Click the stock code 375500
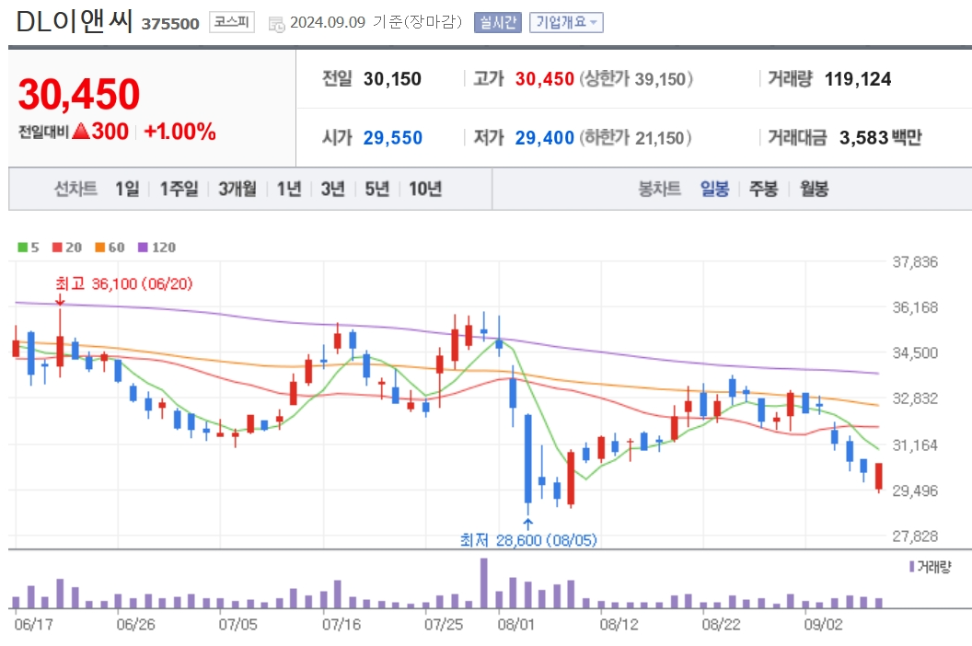Screen dimensions: 972x646 [170, 24]
